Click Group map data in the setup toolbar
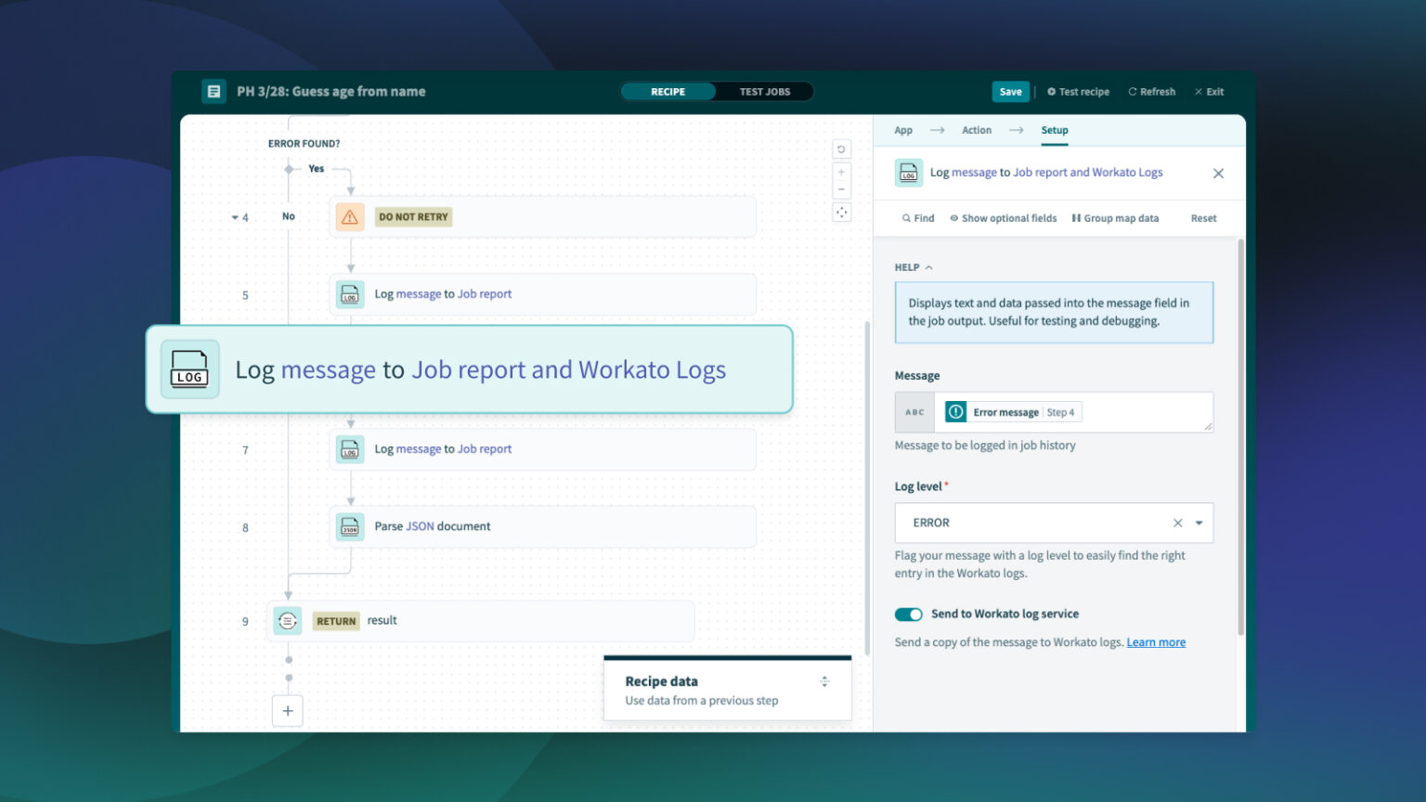 pos(1116,217)
